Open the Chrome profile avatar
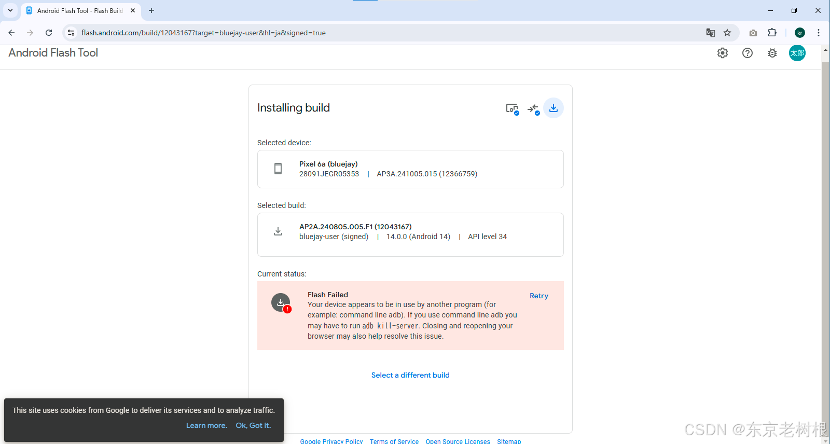830x444 pixels. pyautogui.click(x=800, y=33)
